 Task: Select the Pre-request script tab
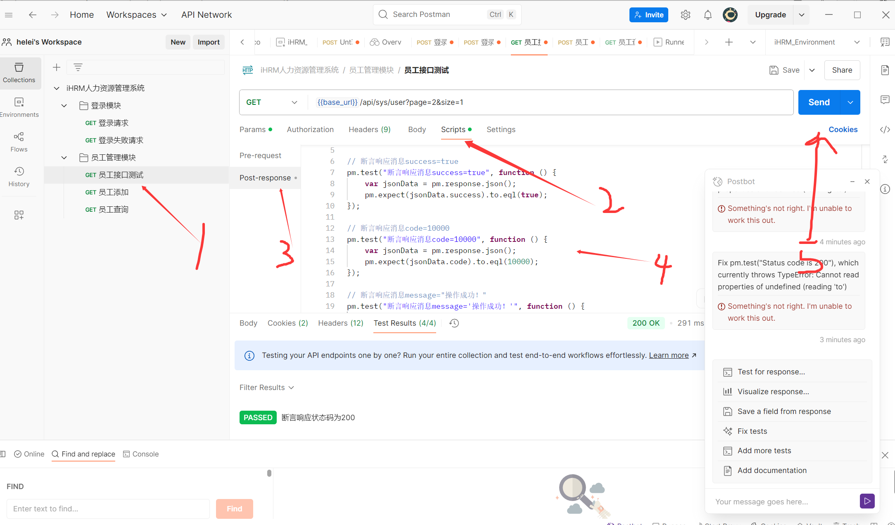point(260,156)
